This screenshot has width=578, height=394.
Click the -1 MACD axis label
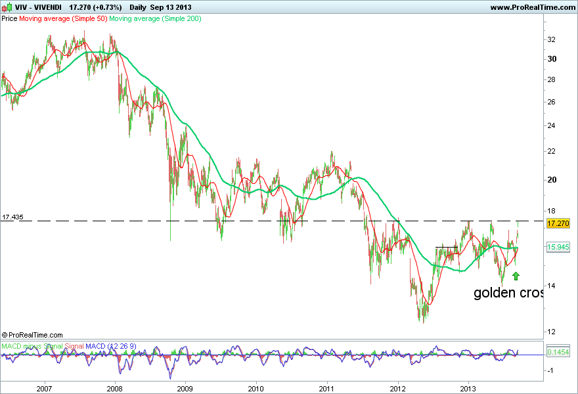click(550, 371)
